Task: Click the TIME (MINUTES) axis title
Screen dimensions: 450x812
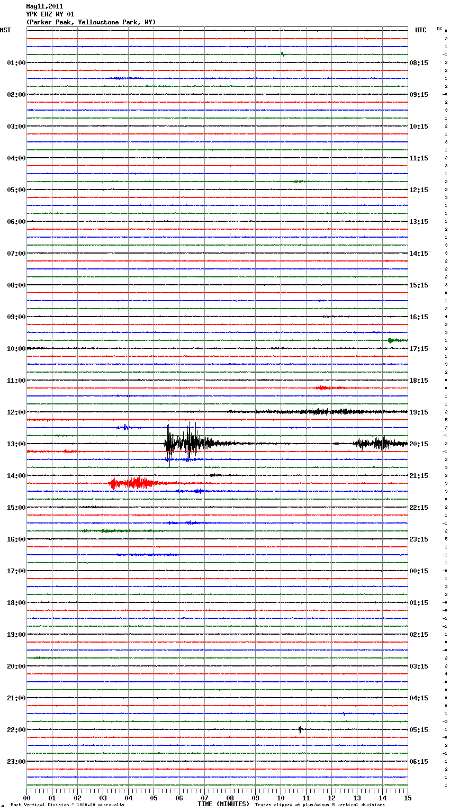Action: click(x=223, y=804)
